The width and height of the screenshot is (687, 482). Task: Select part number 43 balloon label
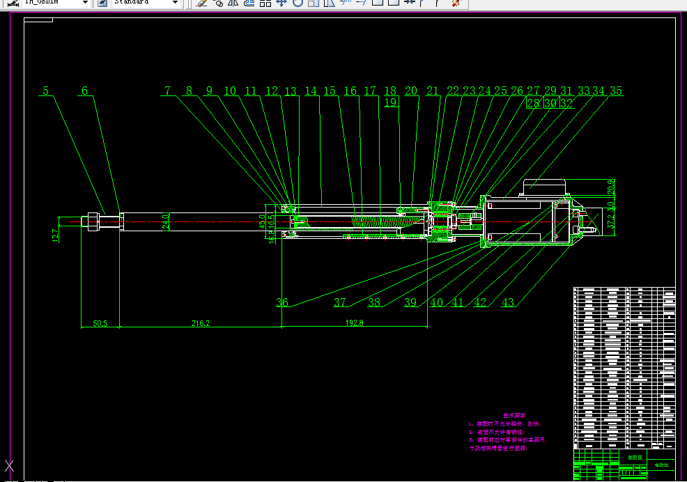coord(508,302)
